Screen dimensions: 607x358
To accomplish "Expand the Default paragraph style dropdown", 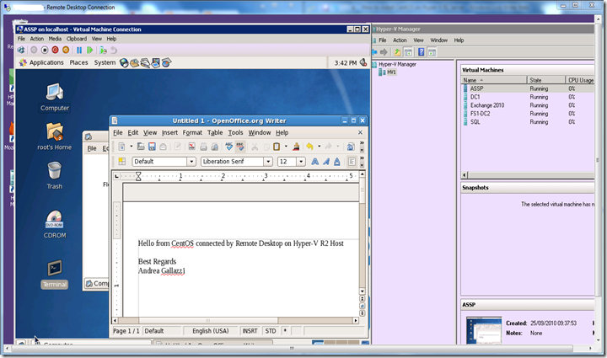I will (191, 161).
